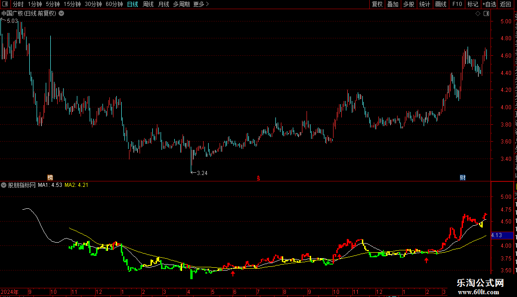This screenshot has width=517, height=297.
Task: Open the 多股 multi-stock view
Action: [x=409, y=4]
